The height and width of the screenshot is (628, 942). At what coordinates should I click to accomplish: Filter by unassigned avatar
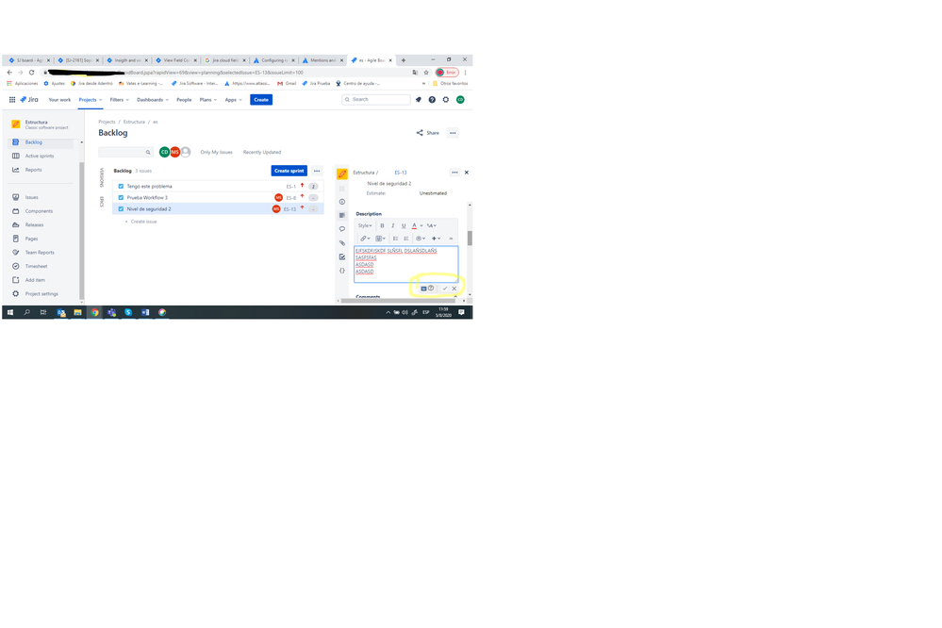(x=186, y=152)
